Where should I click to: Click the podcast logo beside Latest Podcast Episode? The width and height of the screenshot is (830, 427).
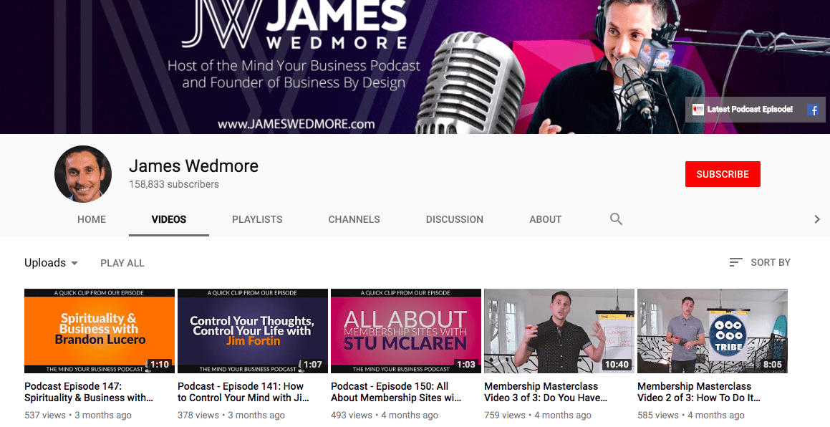(698, 109)
